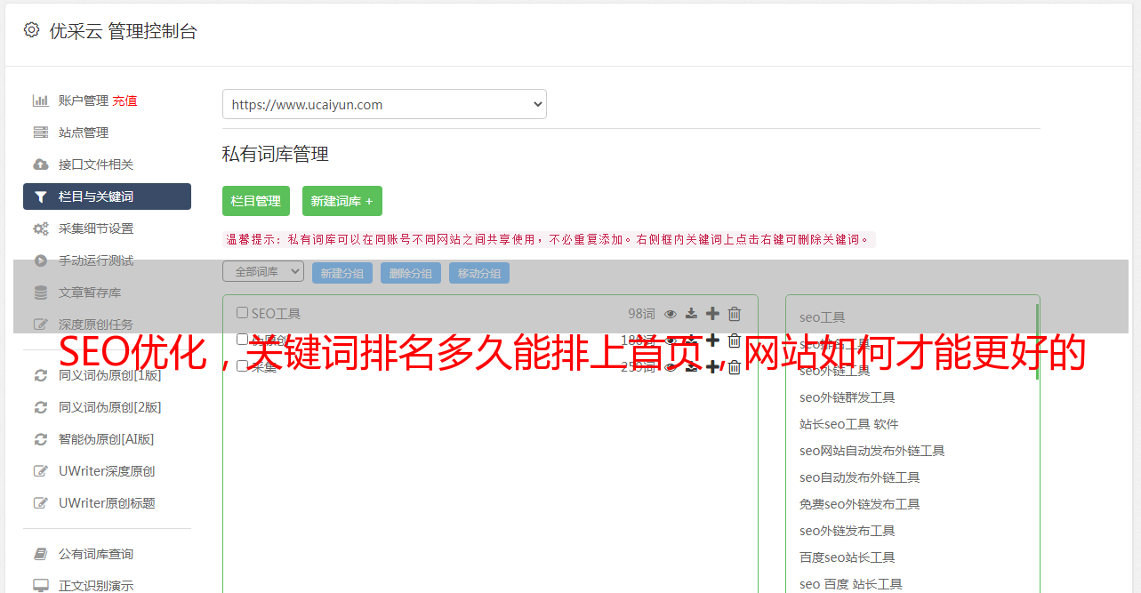Click the book icon for 公有词库查询

[41, 554]
